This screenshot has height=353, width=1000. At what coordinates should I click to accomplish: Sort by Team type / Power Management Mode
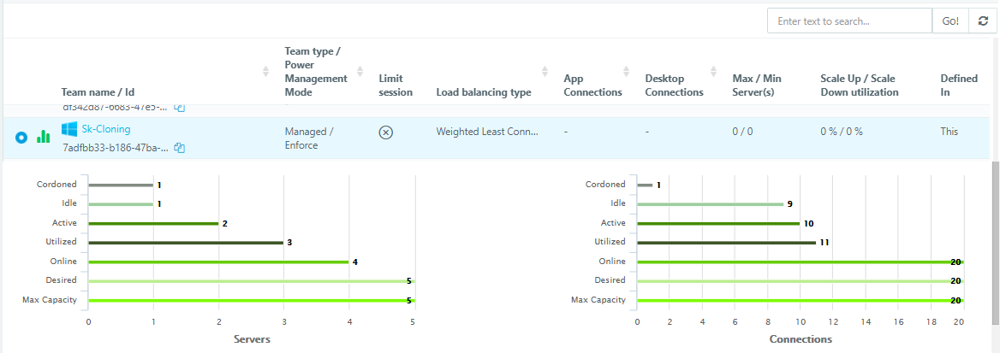[x=360, y=72]
